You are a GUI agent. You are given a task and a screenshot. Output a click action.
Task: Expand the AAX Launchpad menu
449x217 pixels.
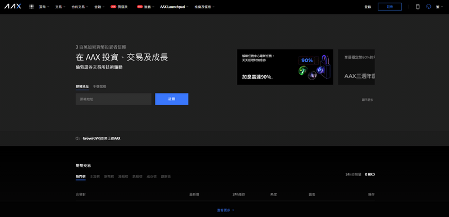tap(174, 7)
